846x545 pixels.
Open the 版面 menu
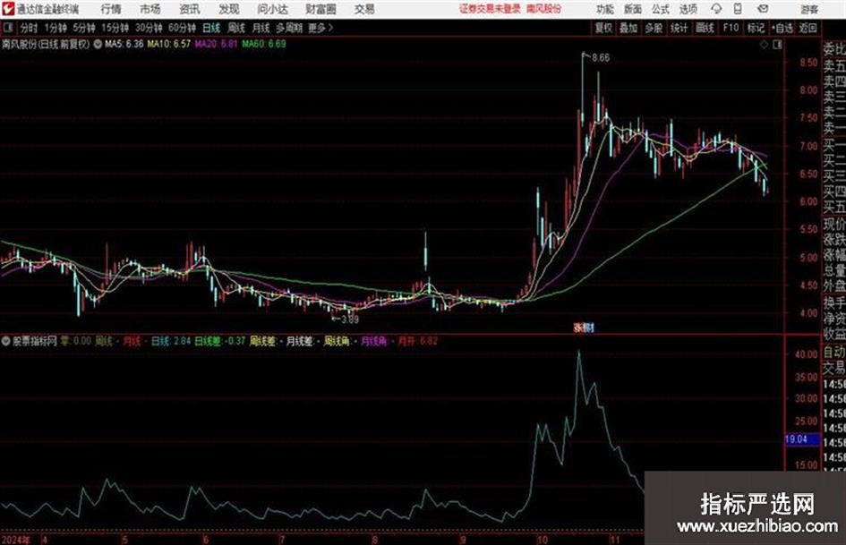632,9
